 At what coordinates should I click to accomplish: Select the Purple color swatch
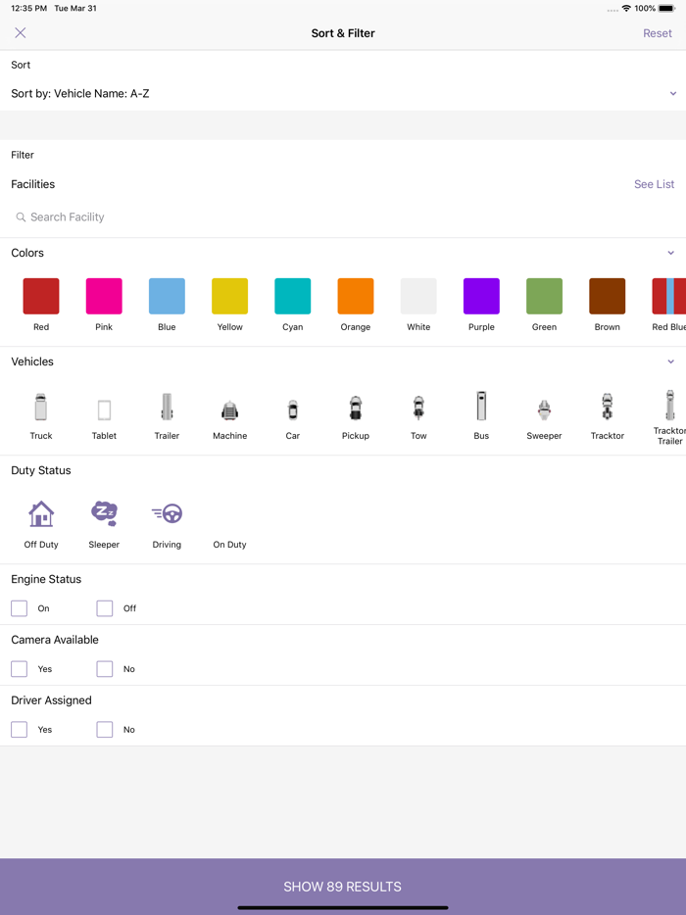pyautogui.click(x=481, y=297)
